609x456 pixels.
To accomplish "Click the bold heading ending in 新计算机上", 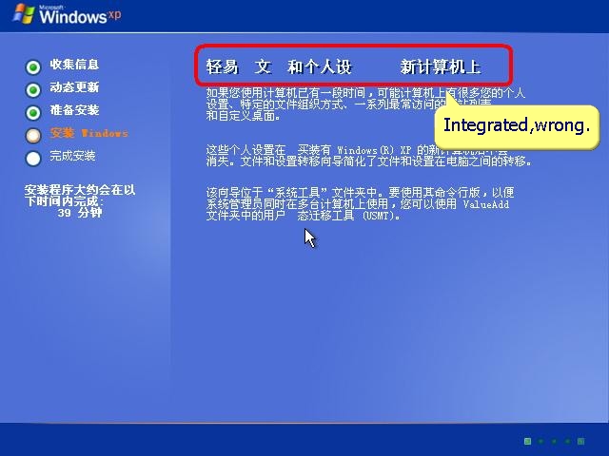I will tap(344, 66).
